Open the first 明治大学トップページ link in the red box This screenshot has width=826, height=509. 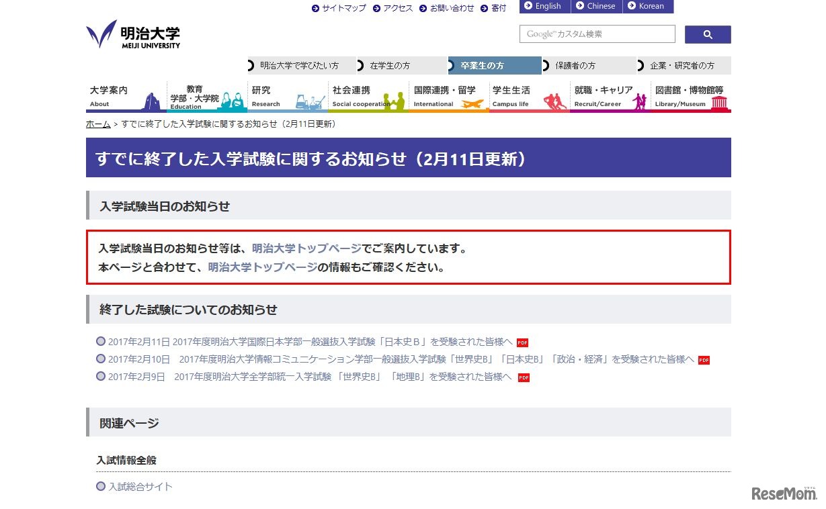point(306,248)
